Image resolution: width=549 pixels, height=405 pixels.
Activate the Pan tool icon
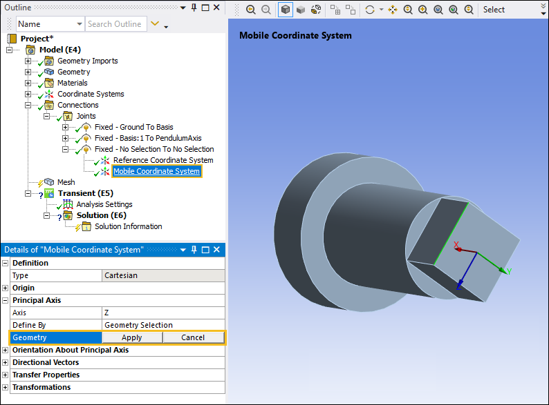click(393, 10)
